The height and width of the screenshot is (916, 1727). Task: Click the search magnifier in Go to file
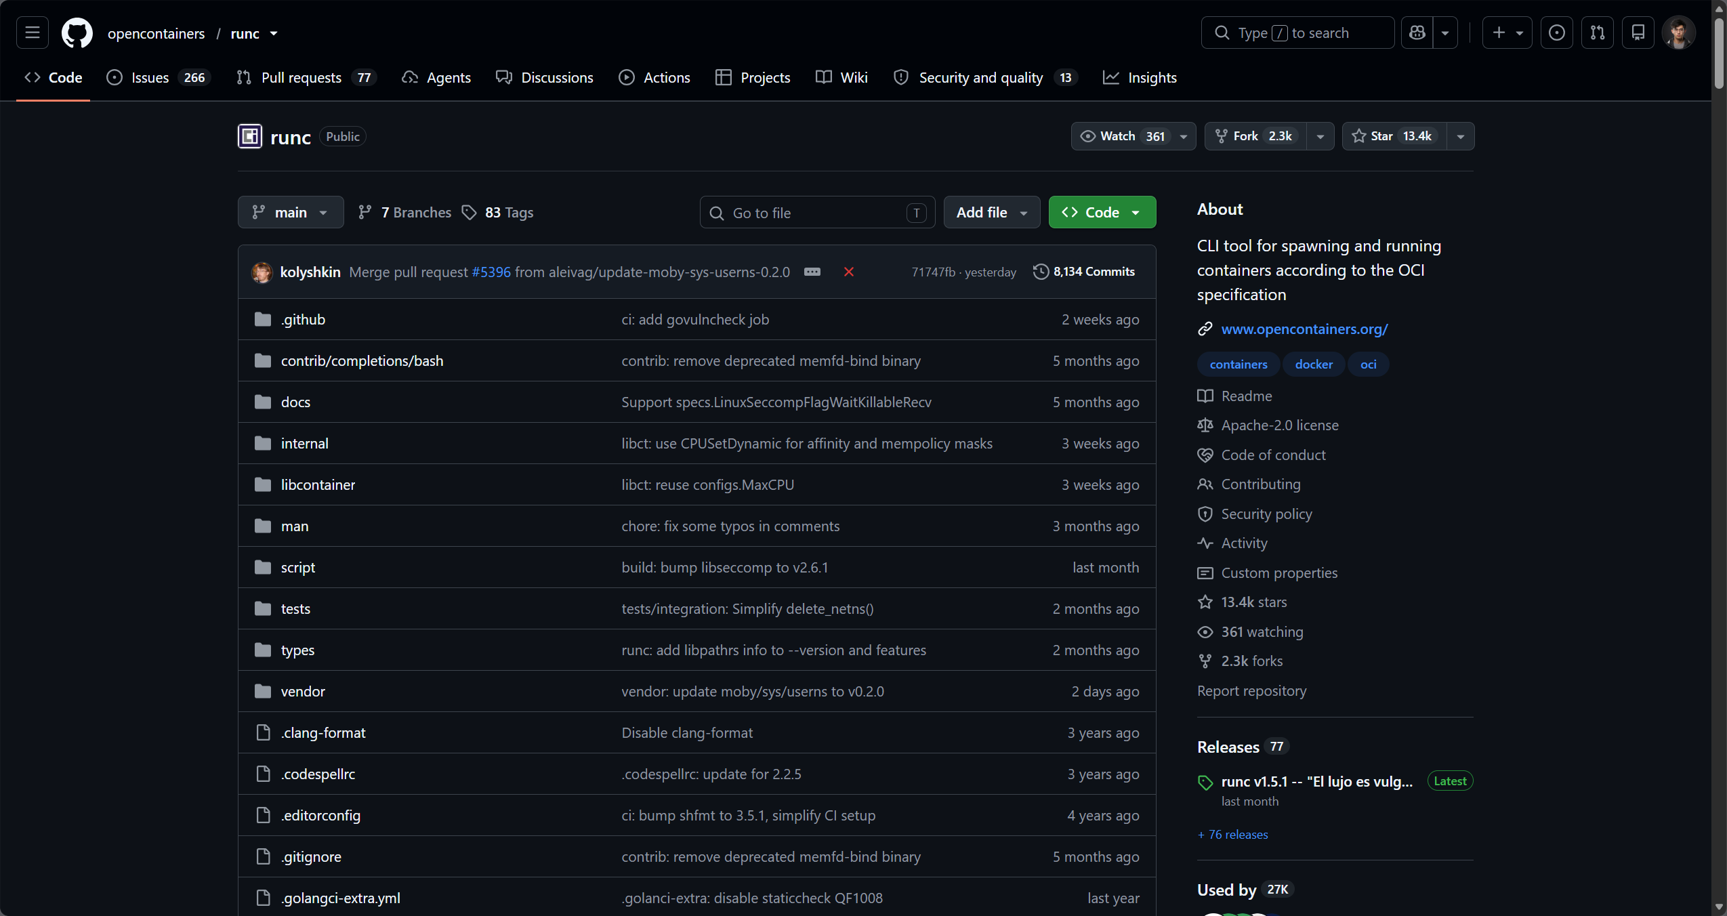(x=716, y=213)
